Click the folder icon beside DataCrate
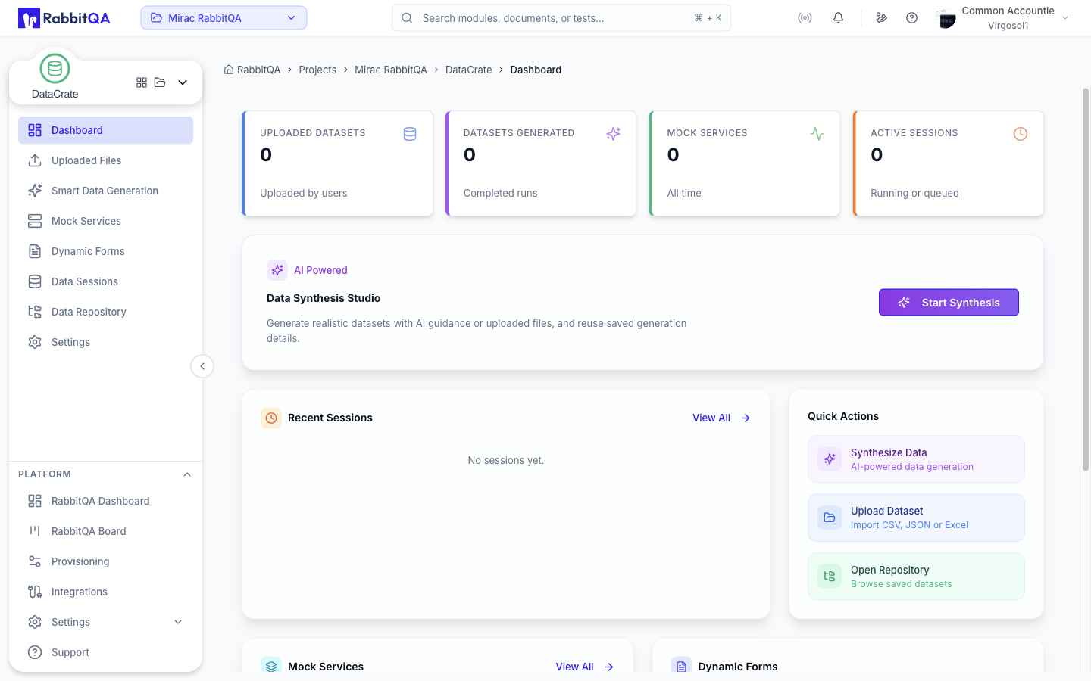The height and width of the screenshot is (681, 1091). (160, 82)
